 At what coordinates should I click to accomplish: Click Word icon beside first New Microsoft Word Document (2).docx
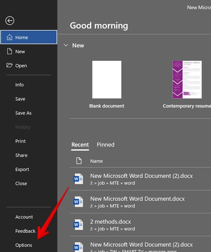tap(78, 179)
